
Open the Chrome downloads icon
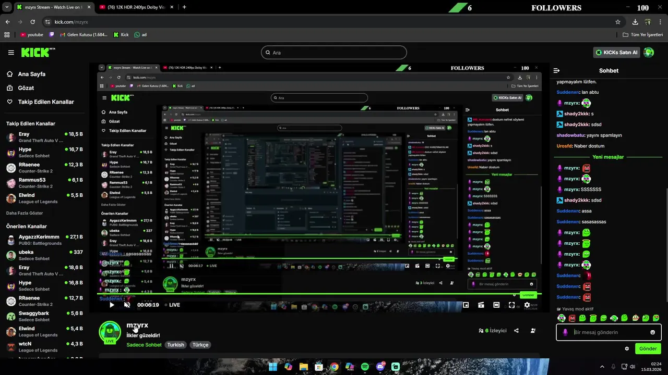pyautogui.click(x=635, y=22)
